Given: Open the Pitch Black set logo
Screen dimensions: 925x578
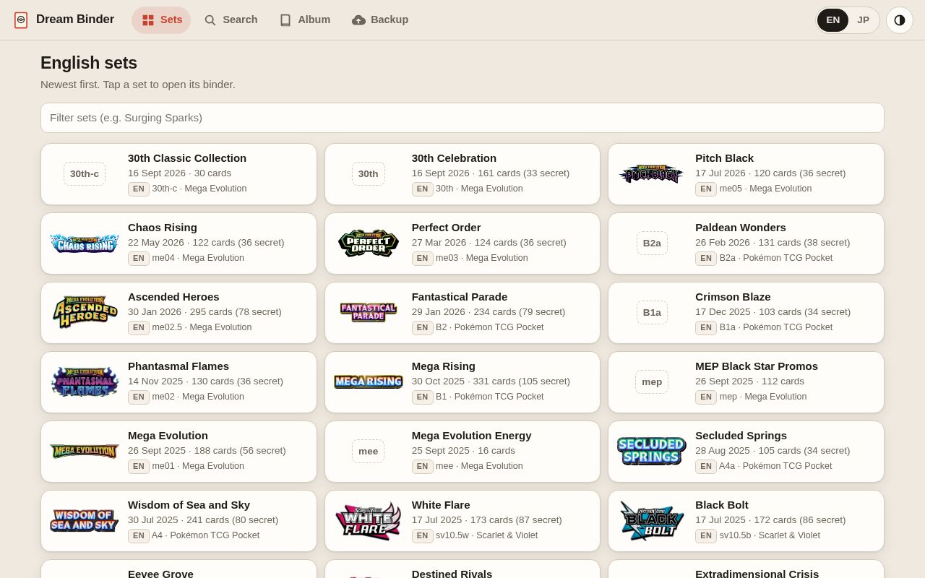Looking at the screenshot, I should point(652,174).
